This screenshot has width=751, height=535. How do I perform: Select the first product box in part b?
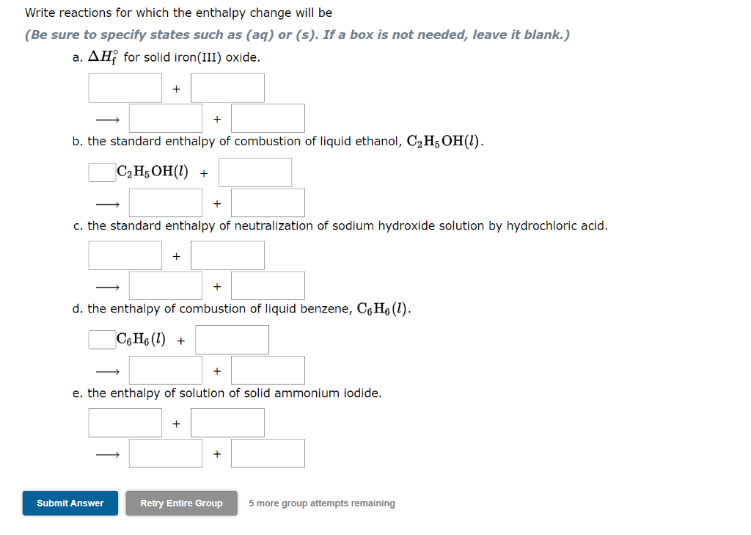point(165,202)
